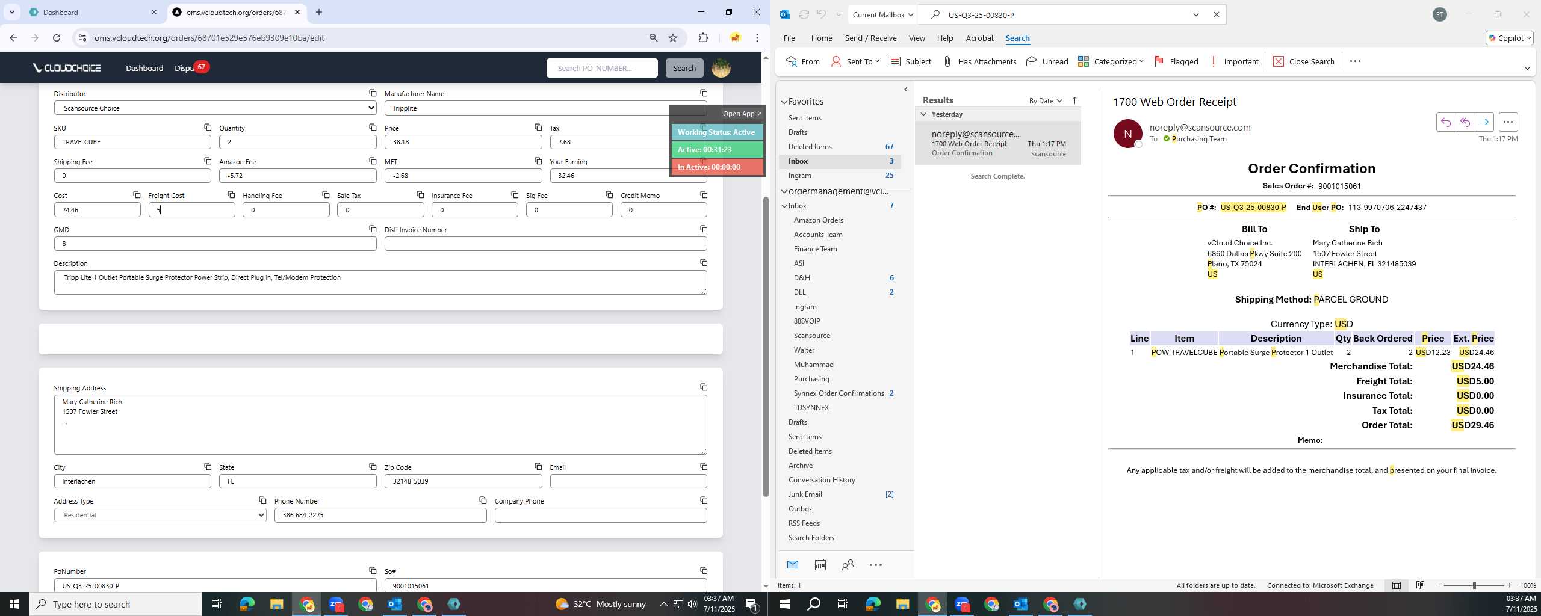This screenshot has width=1541, height=616.
Task: Open the Copilot button in Outlook
Action: [x=1510, y=38]
